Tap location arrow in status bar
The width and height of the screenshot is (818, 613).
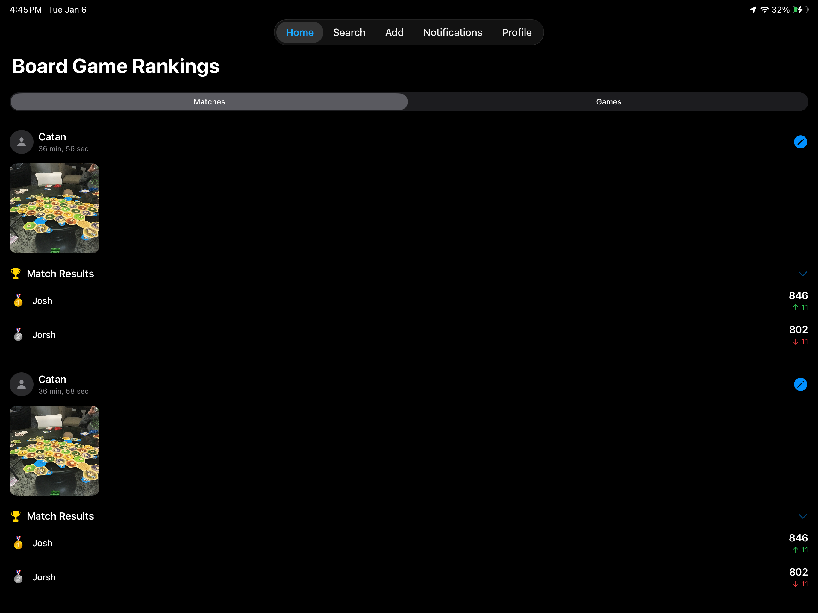(x=753, y=10)
